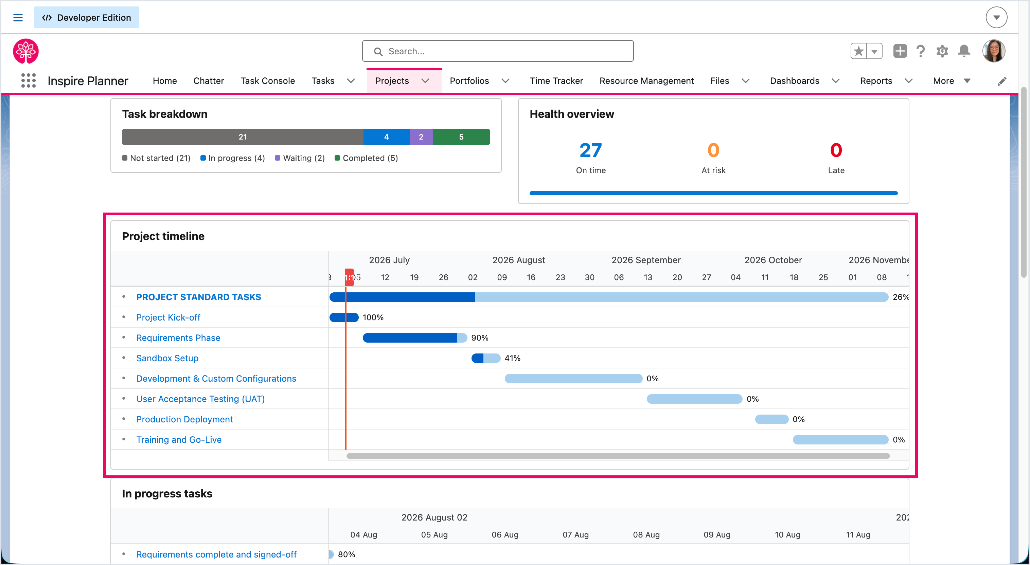Click the edit navigation pencil icon
Viewport: 1030px width, 565px height.
coord(1002,81)
